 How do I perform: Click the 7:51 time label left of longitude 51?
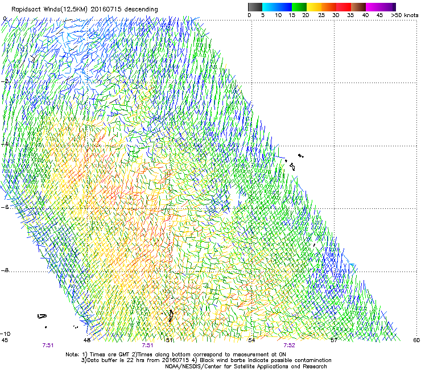tap(147, 346)
